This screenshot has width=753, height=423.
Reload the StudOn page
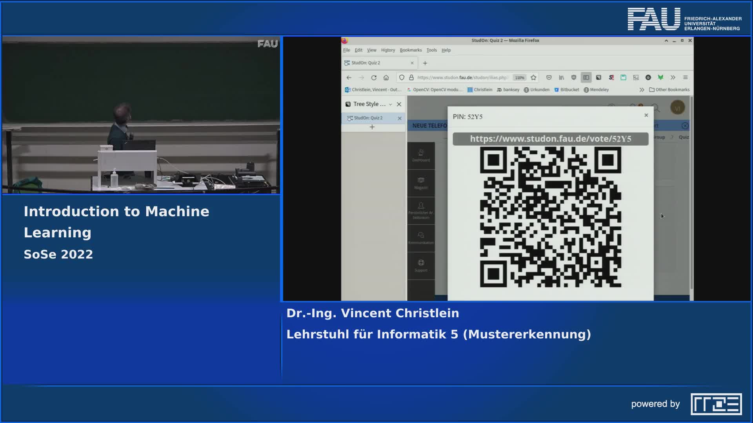click(x=374, y=78)
